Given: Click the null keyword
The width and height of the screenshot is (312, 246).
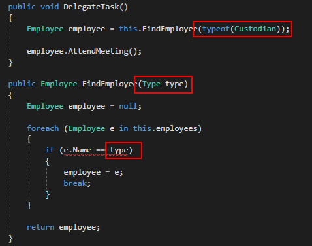Looking at the screenshot, I should point(128,106).
